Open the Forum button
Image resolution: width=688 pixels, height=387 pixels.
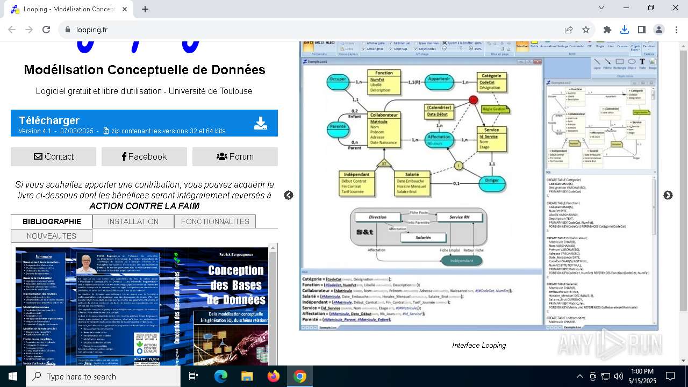pos(235,156)
